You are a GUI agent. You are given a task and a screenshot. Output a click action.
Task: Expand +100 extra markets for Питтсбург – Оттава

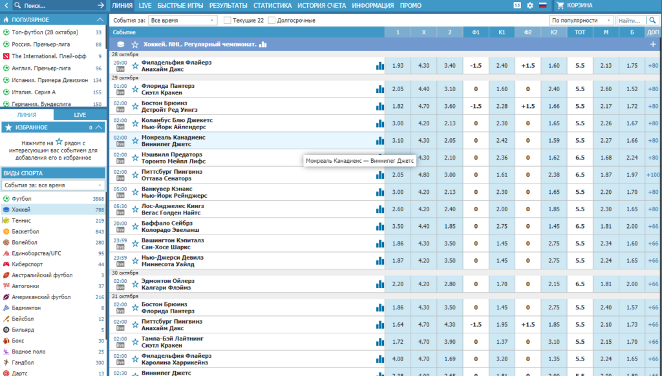653,175
